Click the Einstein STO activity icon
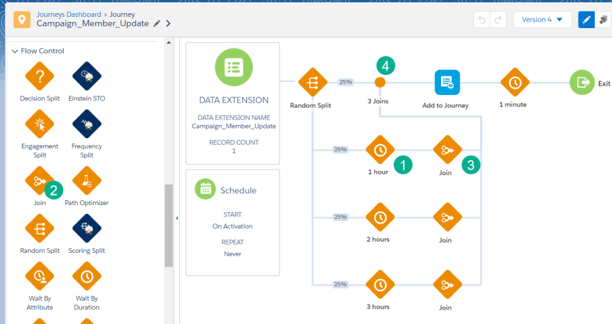Screen dimensions: 612x324 pyautogui.click(x=87, y=77)
